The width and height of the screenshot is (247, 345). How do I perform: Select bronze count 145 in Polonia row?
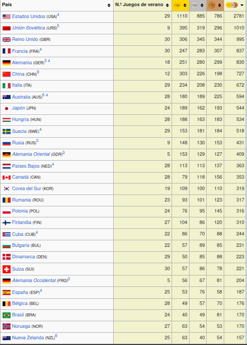pyautogui.click(x=218, y=211)
